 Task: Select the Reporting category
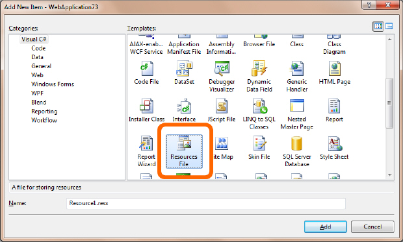pos(44,112)
